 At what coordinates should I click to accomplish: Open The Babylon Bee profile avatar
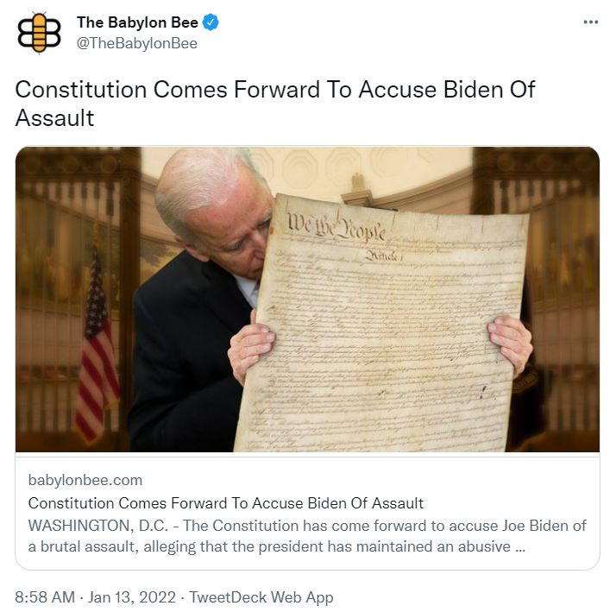tap(39, 33)
